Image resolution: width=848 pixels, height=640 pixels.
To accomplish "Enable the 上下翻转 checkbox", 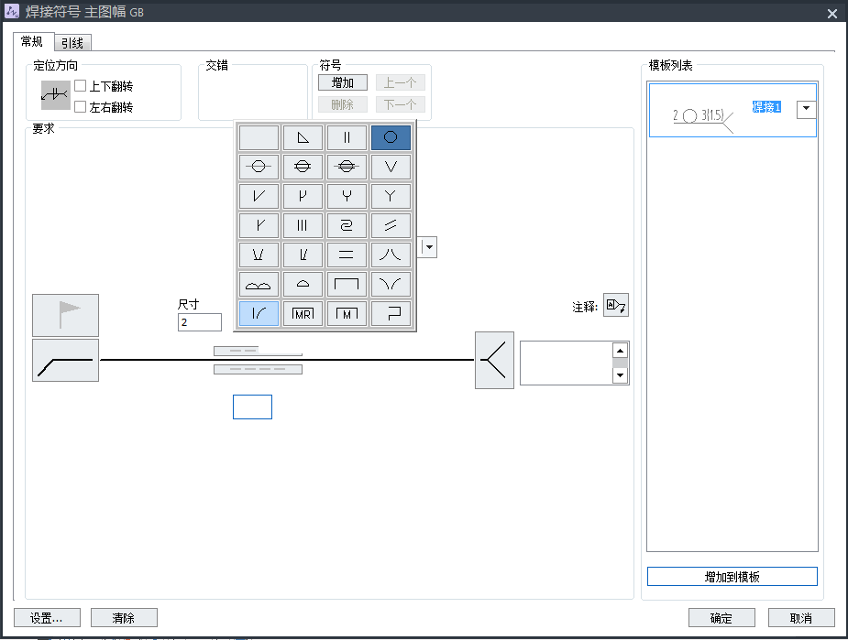I will pos(81,86).
